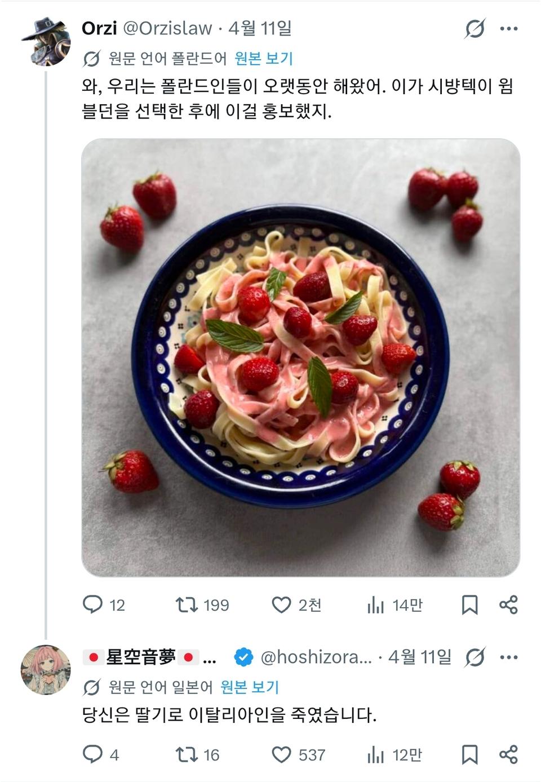The width and height of the screenshot is (541, 782).
Task: Open 星空音夢's profile avatar
Action: [x=46, y=669]
